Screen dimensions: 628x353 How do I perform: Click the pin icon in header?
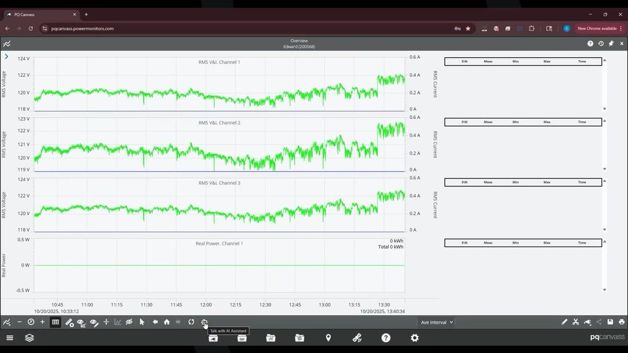(611, 43)
